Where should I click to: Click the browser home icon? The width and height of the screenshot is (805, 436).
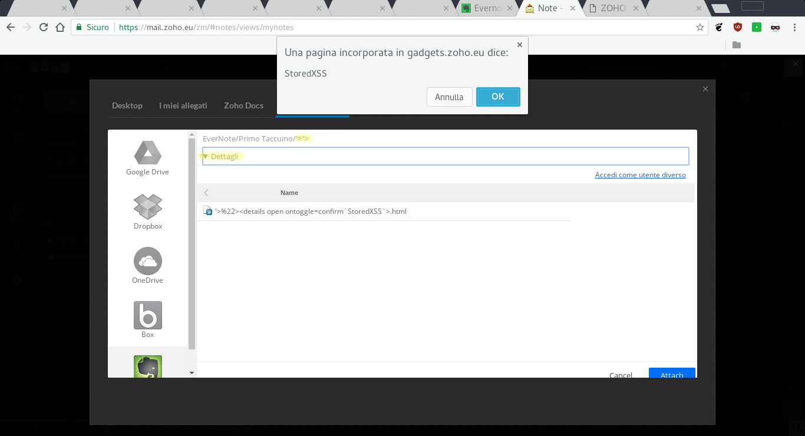pos(61,27)
